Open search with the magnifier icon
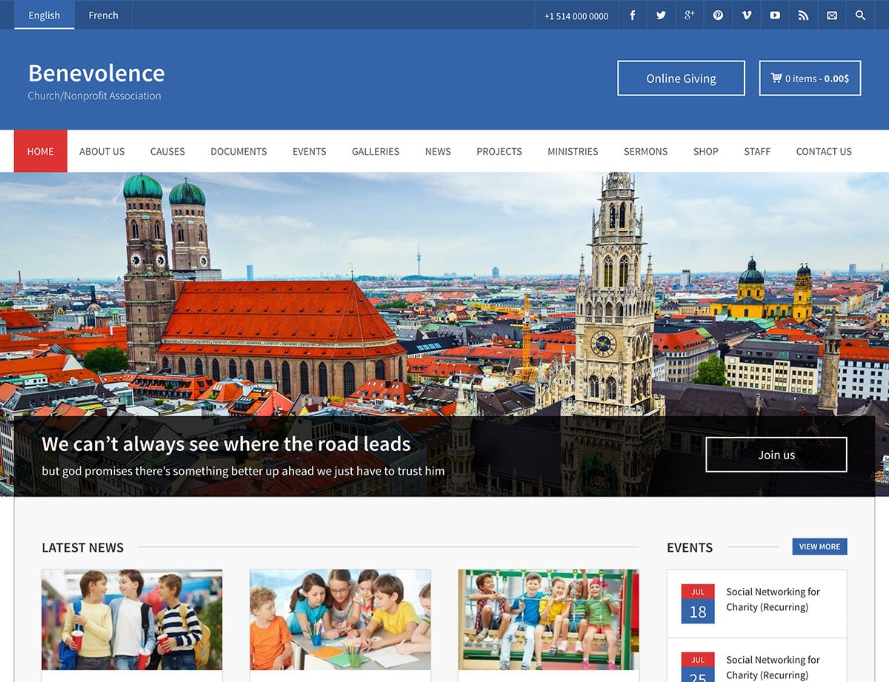The image size is (889, 682). pyautogui.click(x=860, y=16)
